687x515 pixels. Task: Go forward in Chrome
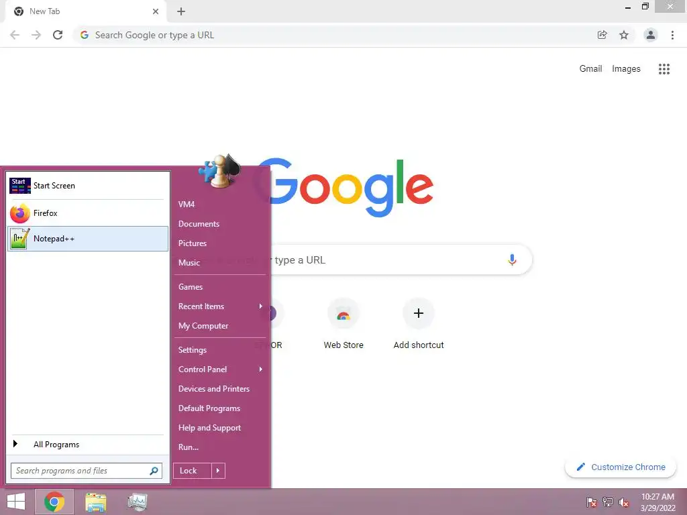click(36, 35)
